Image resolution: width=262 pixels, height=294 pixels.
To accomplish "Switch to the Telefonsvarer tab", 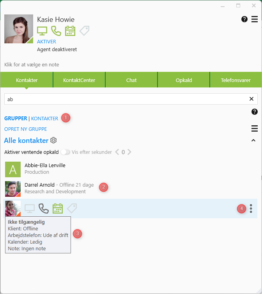I will point(236,80).
